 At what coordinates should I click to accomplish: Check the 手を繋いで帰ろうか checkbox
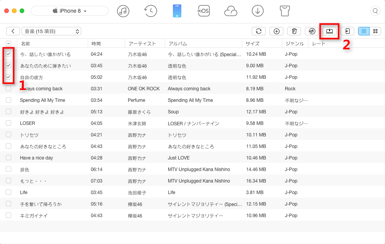click(x=8, y=204)
